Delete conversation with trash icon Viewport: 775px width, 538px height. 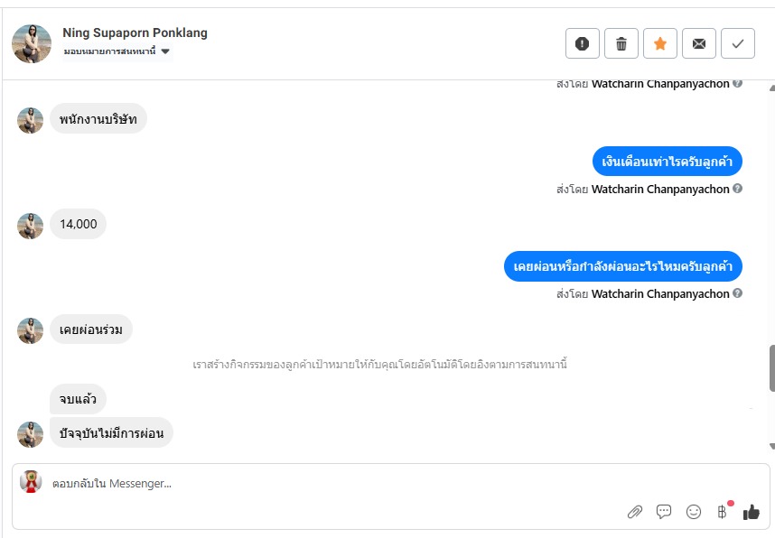(621, 43)
